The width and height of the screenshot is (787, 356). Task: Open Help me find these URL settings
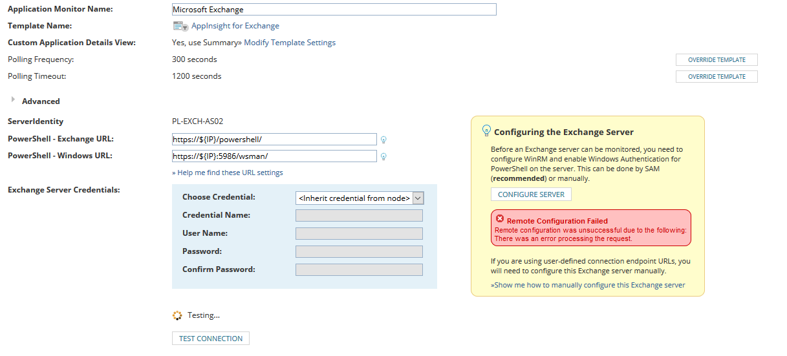(x=228, y=173)
